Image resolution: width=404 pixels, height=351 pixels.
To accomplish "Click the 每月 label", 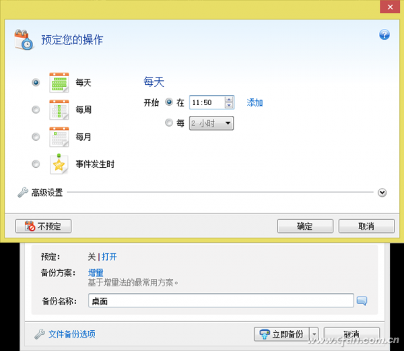I will (x=83, y=137).
